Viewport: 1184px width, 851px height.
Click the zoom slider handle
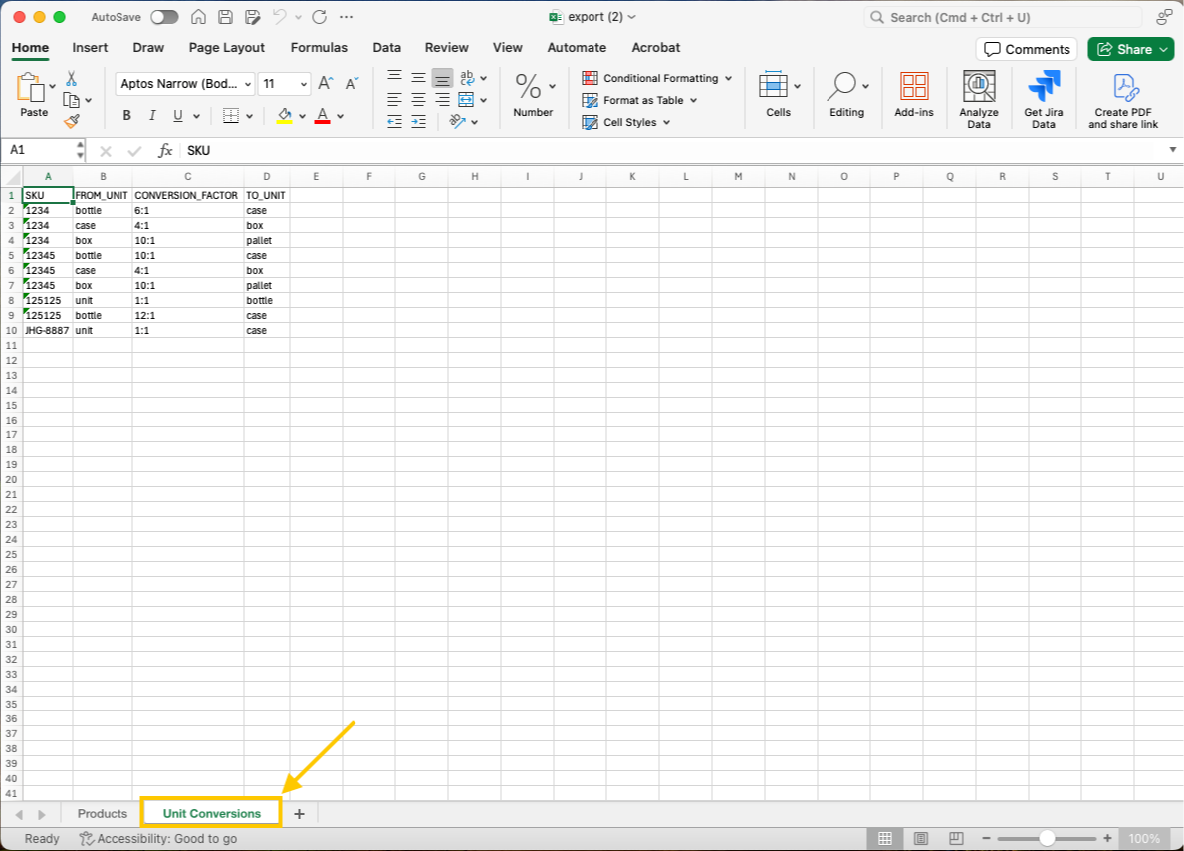[x=1047, y=838]
